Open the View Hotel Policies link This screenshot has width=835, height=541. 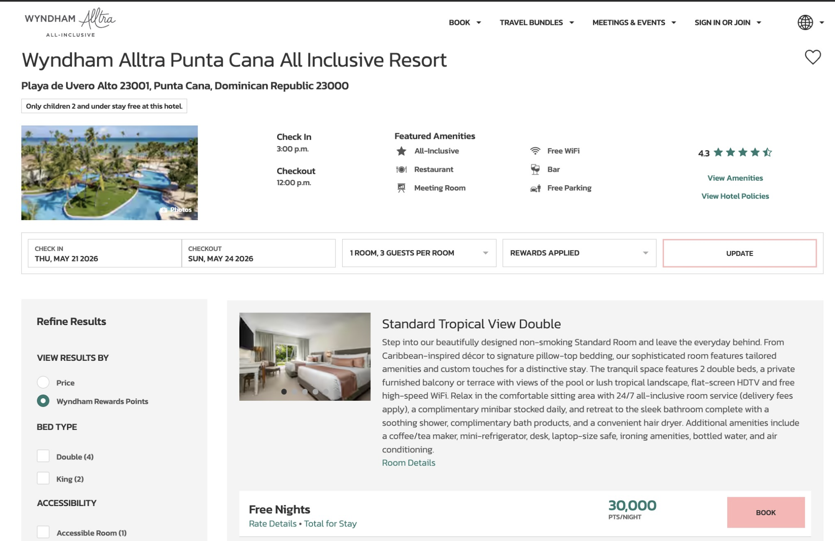click(x=735, y=196)
